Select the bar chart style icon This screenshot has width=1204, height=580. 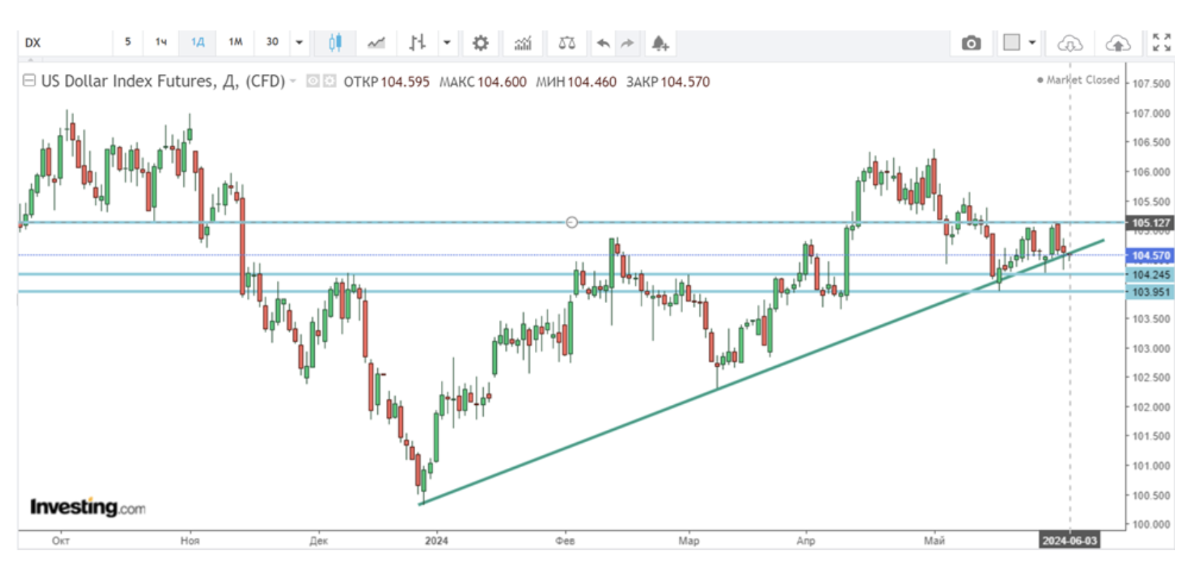click(417, 43)
